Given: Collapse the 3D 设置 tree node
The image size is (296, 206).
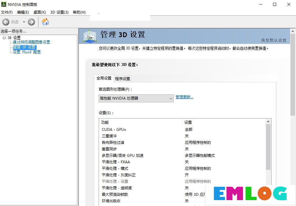Looking at the screenshot, I should (x=4, y=38).
